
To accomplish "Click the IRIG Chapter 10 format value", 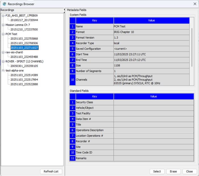I will (152, 32).
